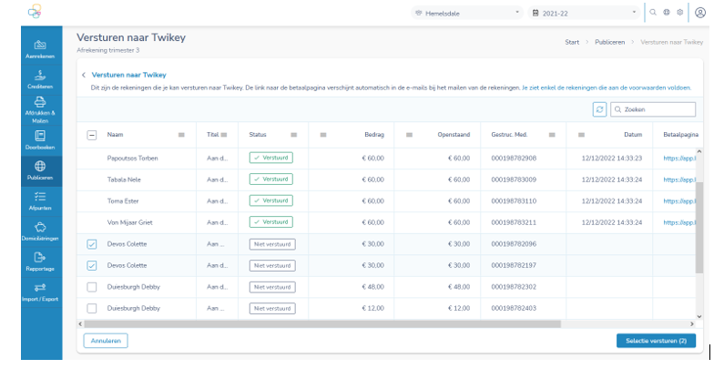This screenshot has height=369, width=724.
Task: Click the table scroll-up arrow
Action: pos(699,151)
